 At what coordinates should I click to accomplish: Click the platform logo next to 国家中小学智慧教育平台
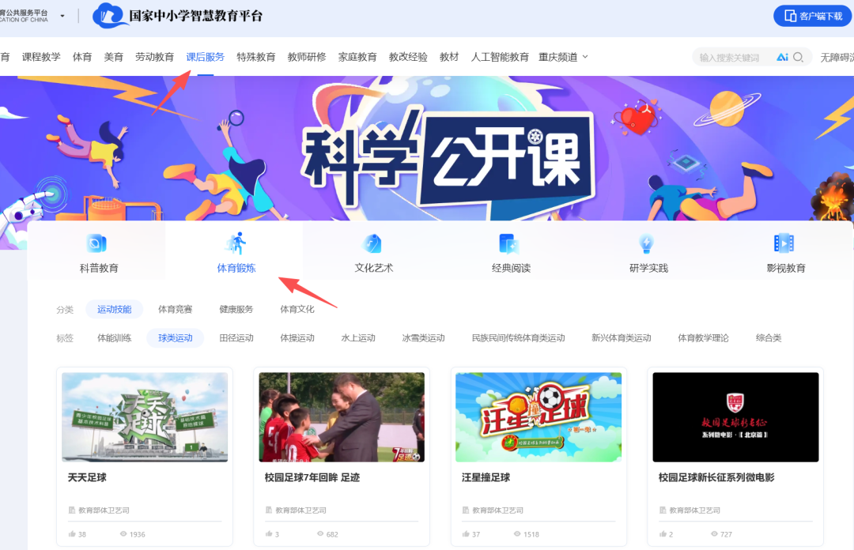[109, 16]
